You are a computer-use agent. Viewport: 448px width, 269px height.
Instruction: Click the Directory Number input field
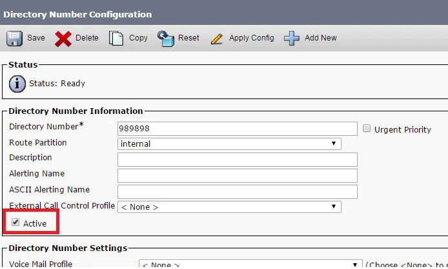[238, 129]
